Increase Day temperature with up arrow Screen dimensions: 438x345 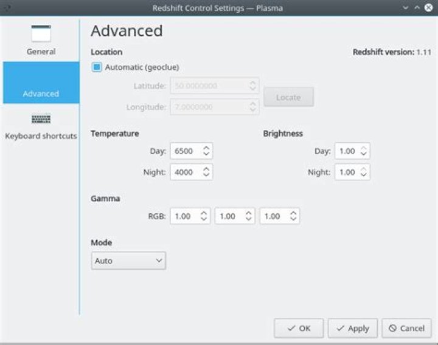point(206,148)
